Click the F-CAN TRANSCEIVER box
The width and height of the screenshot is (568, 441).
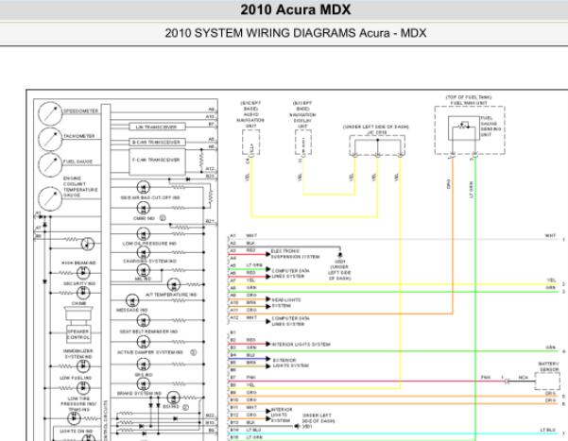(x=157, y=161)
